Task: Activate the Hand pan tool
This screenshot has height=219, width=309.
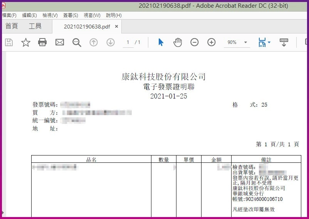Action: 178,42
